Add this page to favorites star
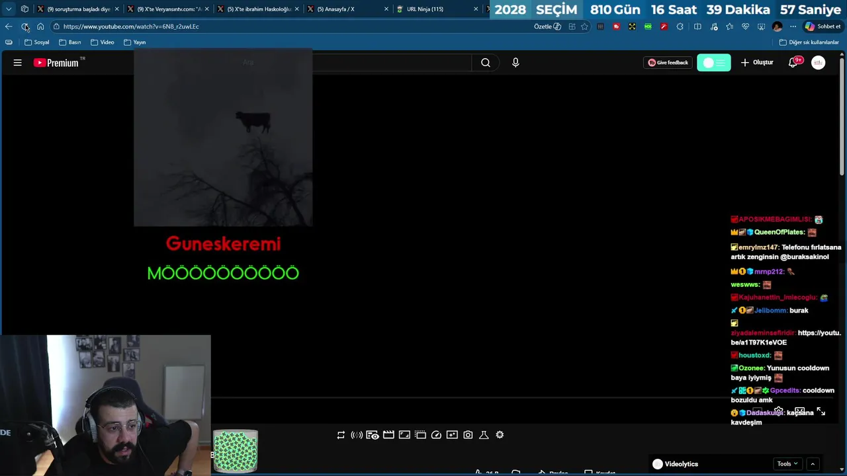847x476 pixels. 584,26
